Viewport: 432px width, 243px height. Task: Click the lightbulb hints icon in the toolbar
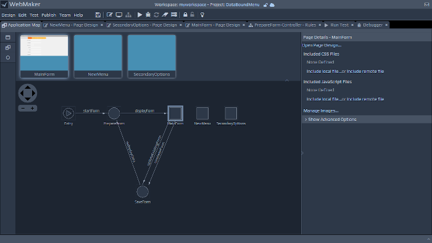(x=202, y=15)
